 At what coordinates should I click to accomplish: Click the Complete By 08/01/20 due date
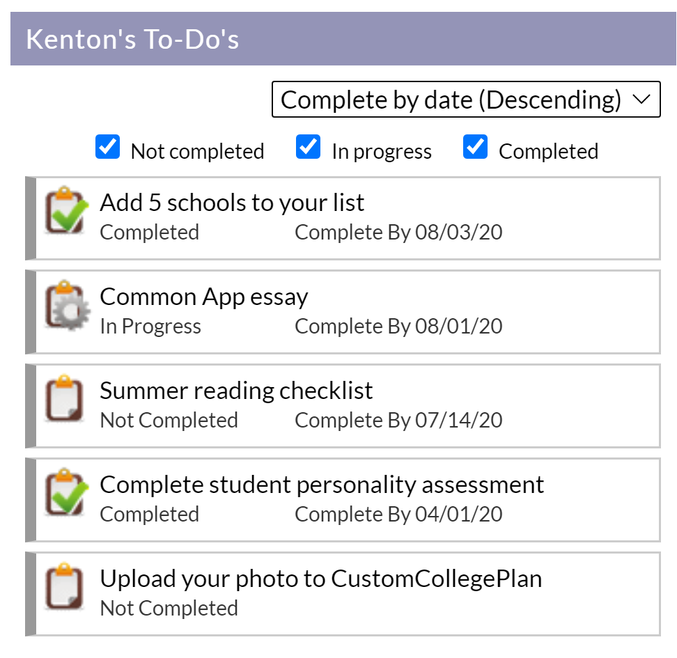[398, 327]
